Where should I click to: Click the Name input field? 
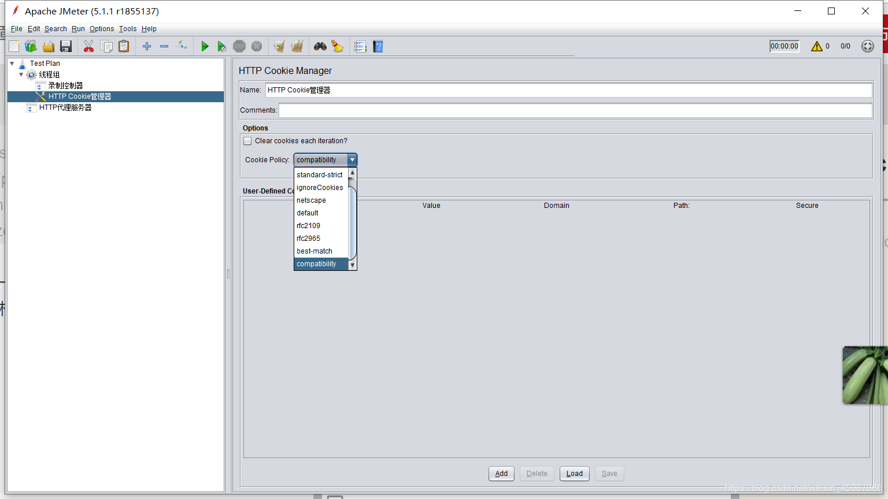click(569, 90)
